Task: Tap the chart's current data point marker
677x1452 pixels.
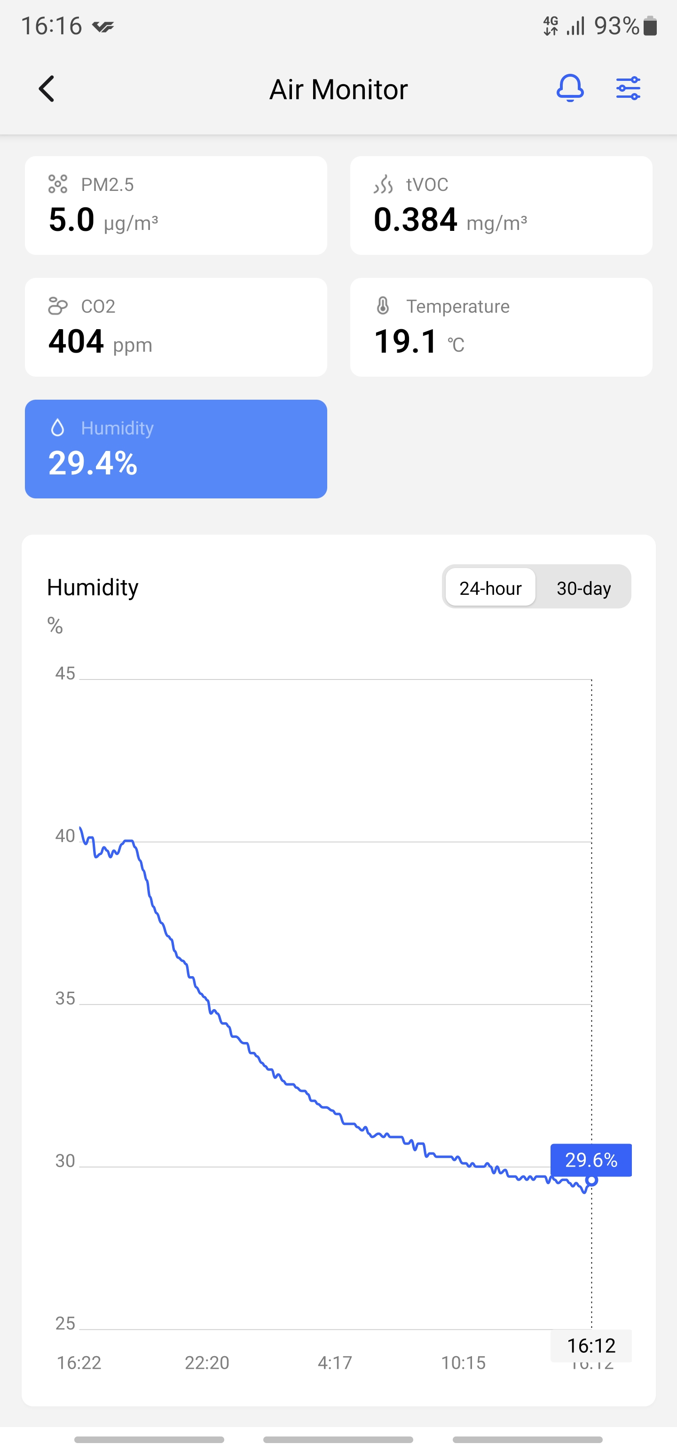Action: (x=591, y=1180)
